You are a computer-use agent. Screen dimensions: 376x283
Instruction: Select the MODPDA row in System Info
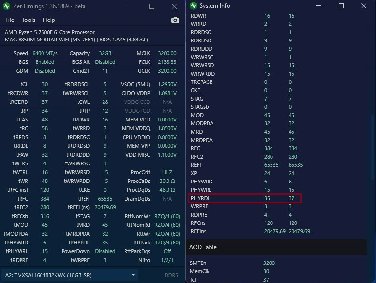[243, 123]
